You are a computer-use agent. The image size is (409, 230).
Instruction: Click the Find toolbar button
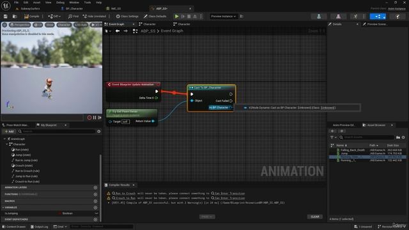[x=73, y=17]
